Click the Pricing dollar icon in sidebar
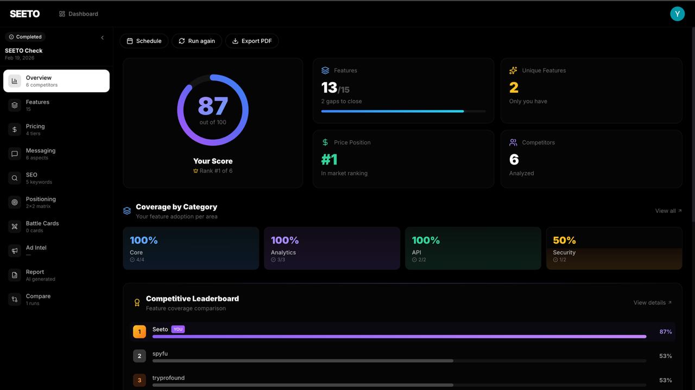This screenshot has height=390, width=695. pos(15,130)
